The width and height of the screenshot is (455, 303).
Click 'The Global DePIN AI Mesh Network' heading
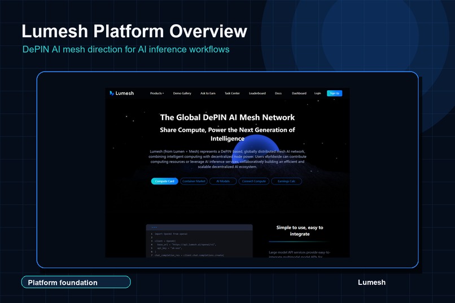228,117
